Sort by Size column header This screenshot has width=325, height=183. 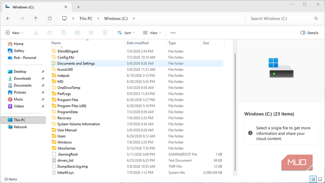(x=213, y=43)
